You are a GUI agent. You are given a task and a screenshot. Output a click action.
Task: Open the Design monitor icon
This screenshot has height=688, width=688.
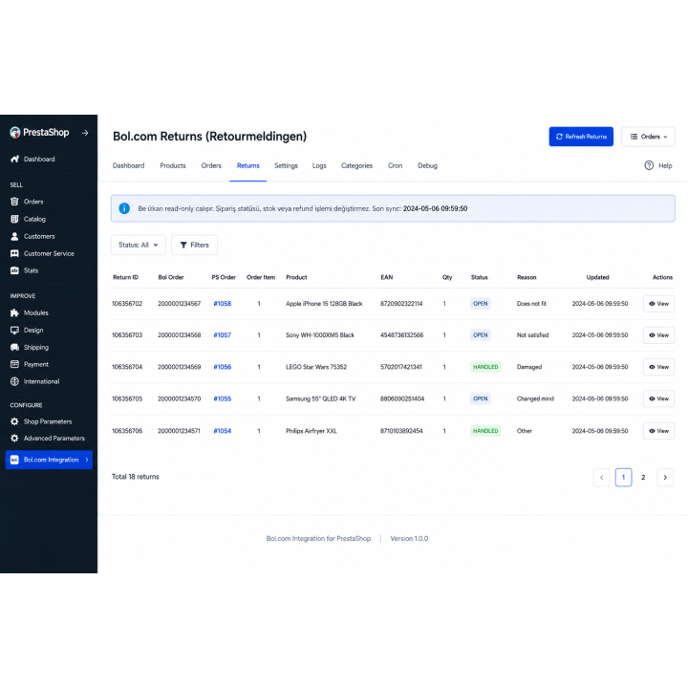tap(14, 330)
